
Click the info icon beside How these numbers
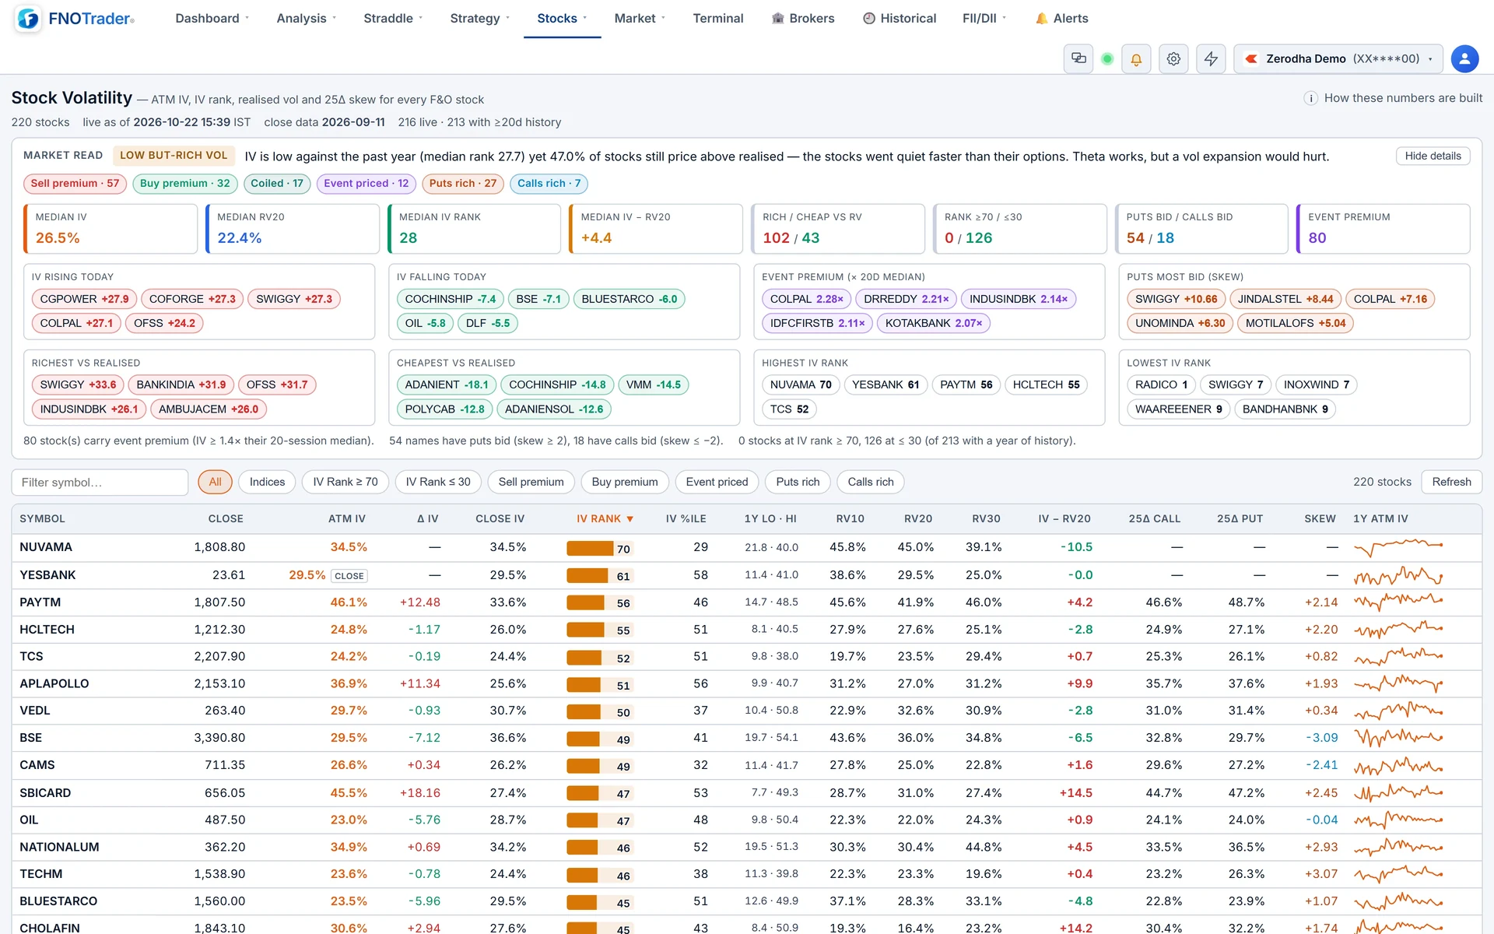click(1310, 98)
